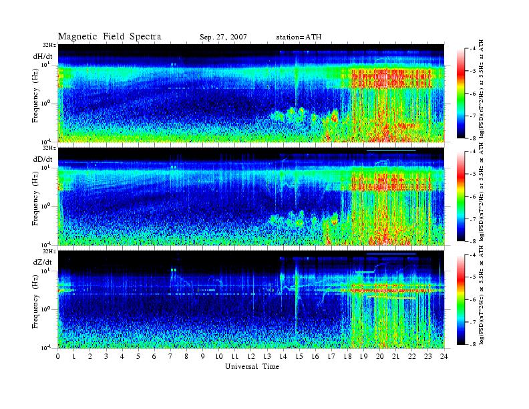529x409 pixels.
Task: Click the "Magnetic Field Spectra" title
Action: 110,37
